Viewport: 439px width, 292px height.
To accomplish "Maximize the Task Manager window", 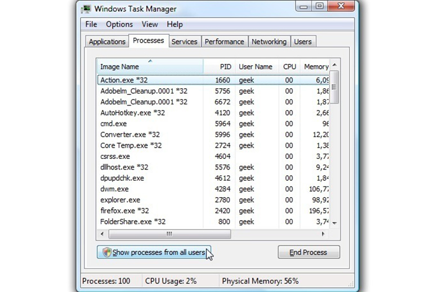I will tap(320, 6).
